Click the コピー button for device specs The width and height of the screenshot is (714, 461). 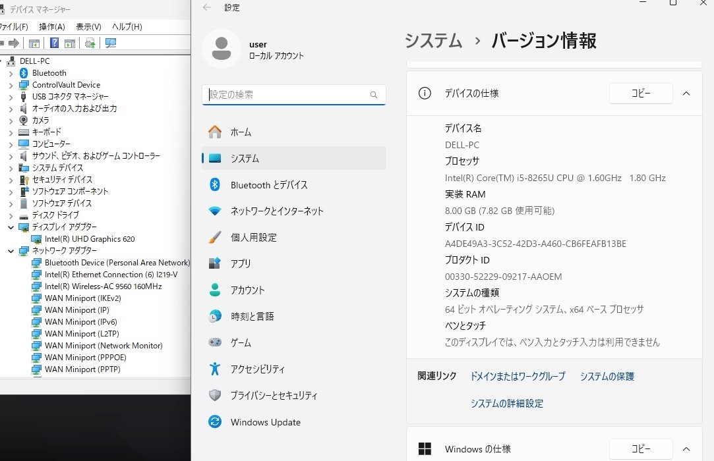(x=640, y=94)
